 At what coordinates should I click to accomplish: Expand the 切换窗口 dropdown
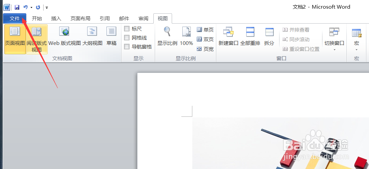[x=334, y=39]
